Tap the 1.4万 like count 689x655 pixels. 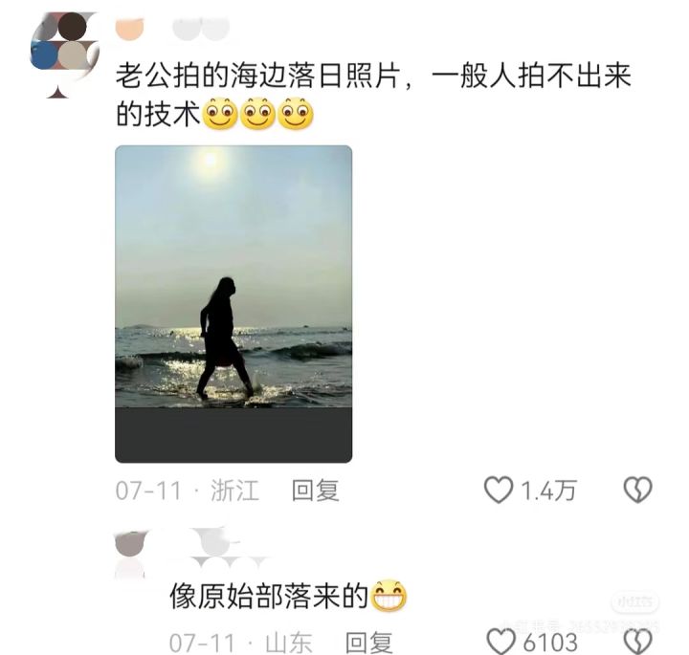point(548,491)
